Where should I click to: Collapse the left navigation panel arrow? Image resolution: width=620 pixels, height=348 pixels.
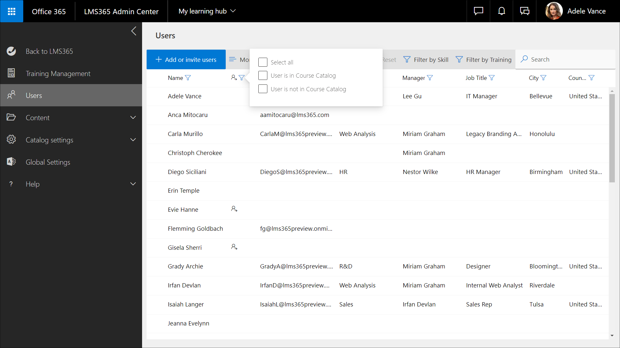click(134, 31)
